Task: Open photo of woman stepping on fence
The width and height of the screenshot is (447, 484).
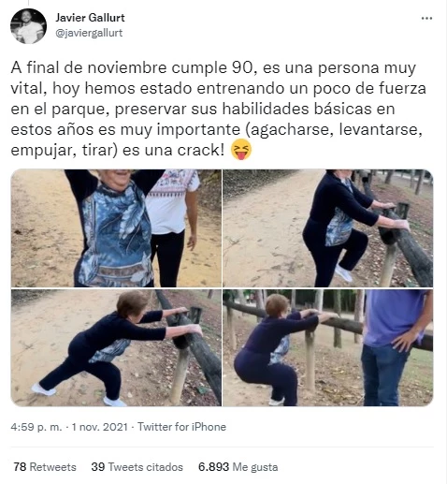Action: coord(328,228)
